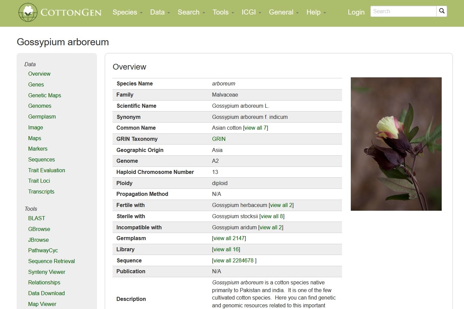The width and height of the screenshot is (464, 309).
Task: Select 'Gossypium arboreum f. indicum' synonym text
Action: coord(250,117)
